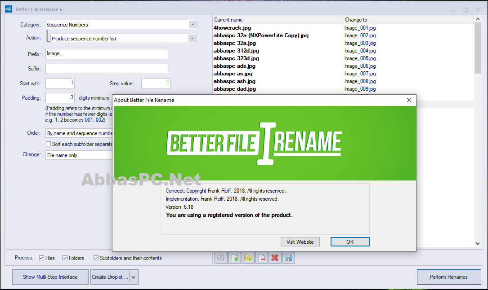Image resolution: width=488 pixels, height=290 pixels.
Task: Open the Category dropdown
Action: [193, 25]
